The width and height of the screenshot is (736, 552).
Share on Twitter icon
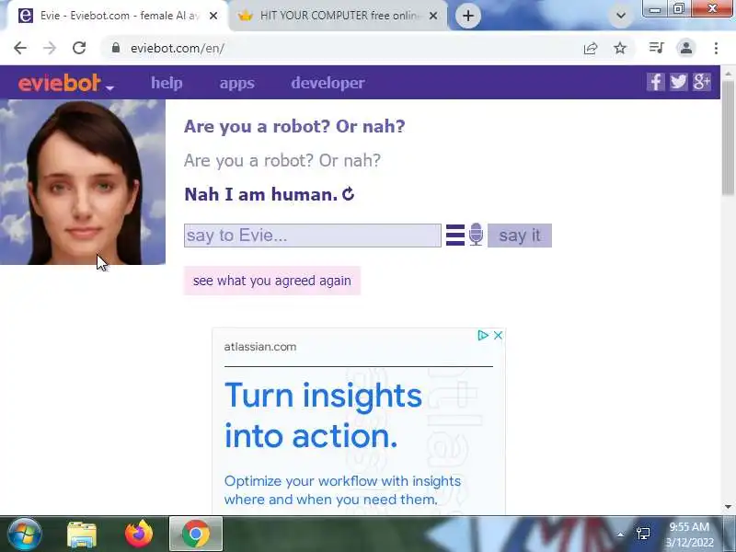click(x=678, y=82)
